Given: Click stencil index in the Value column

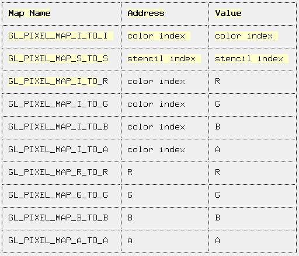Looking at the screenshot, I should point(249,58).
